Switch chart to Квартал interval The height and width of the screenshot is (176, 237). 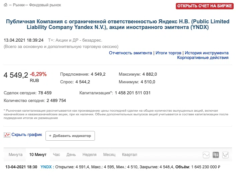130,155
